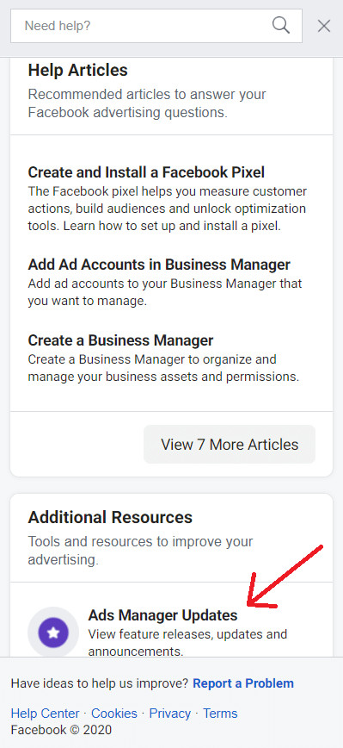Click the 'Add ad accounts to your Business Manager' description
343x748 pixels.
pyautogui.click(x=164, y=292)
